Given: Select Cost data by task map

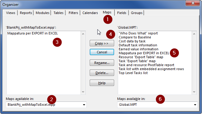Looking at the screenshot, I should point(132,41).
